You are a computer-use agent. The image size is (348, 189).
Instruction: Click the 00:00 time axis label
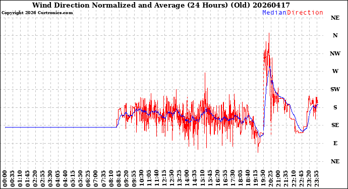click(x=5, y=178)
